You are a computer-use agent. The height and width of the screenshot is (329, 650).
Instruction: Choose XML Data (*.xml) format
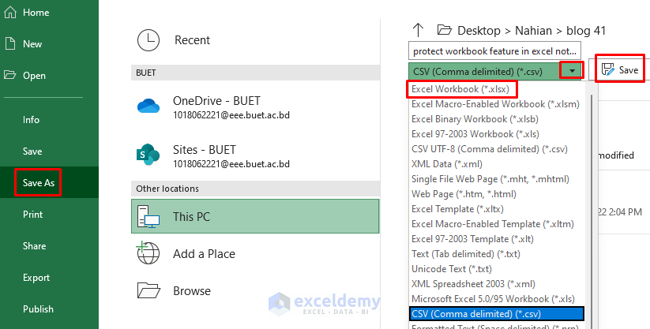(447, 163)
